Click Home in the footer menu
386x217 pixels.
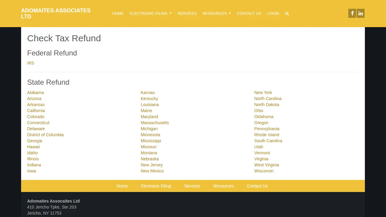(122, 186)
